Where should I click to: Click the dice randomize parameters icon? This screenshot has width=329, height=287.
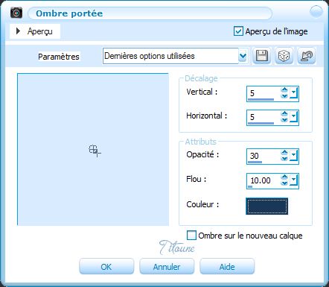(284, 56)
